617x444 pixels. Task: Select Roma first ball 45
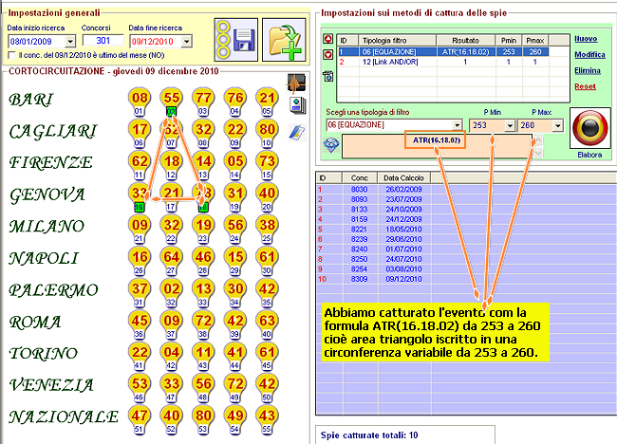140,321
